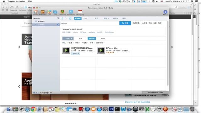Click related search suggestion 'MPlayer'
This screenshot has width=201, height=113.
point(83,32)
